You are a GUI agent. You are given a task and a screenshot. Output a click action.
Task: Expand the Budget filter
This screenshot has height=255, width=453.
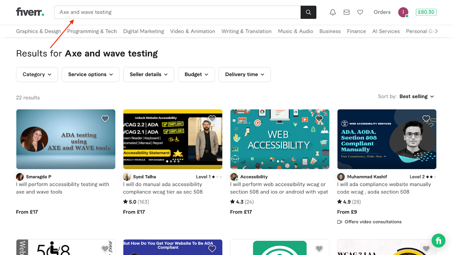coord(196,74)
